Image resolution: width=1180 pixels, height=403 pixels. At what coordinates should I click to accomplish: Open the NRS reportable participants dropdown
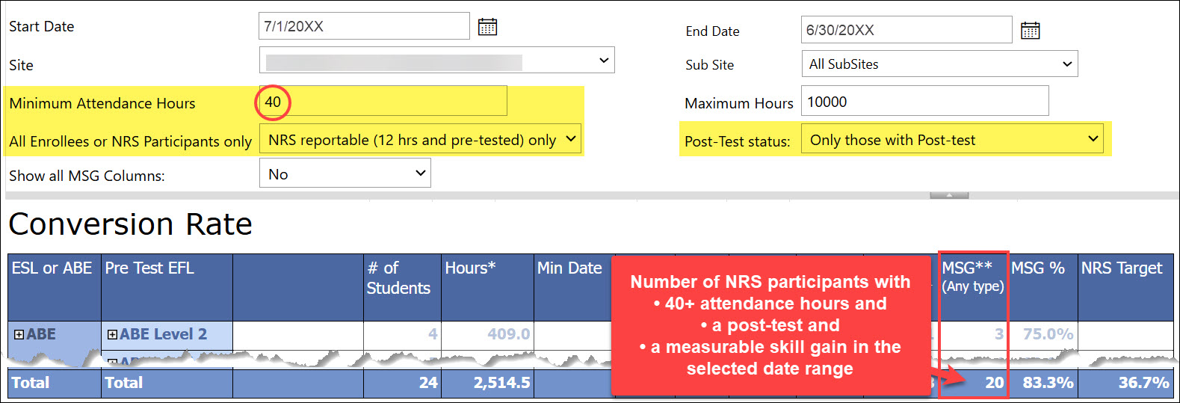420,140
